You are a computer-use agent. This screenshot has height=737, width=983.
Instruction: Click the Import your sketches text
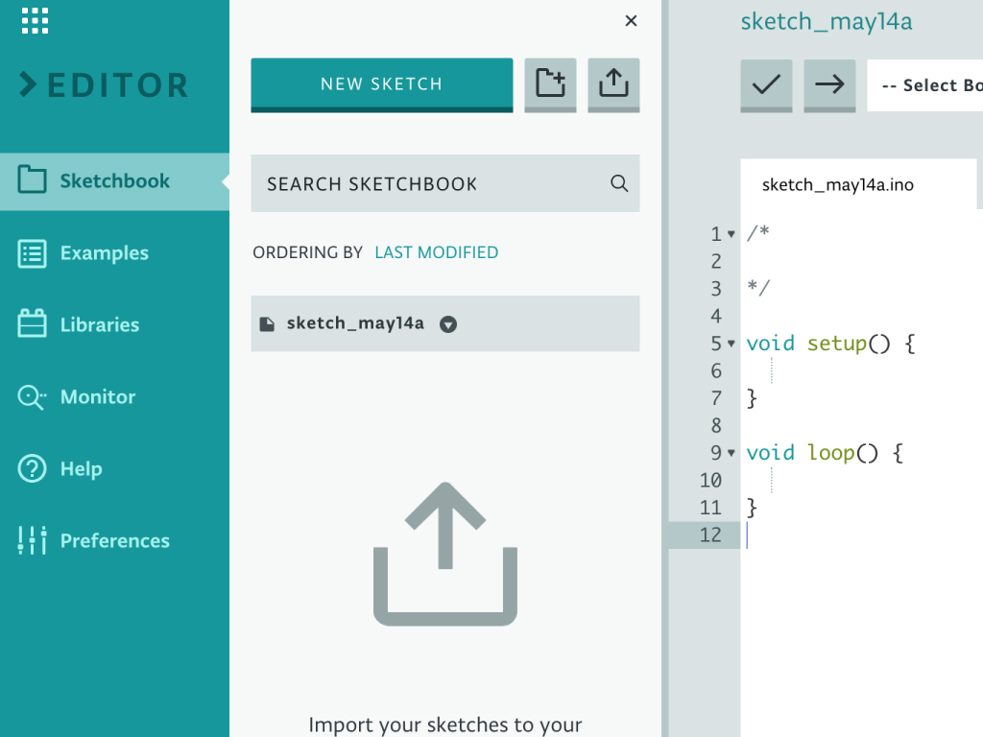click(x=445, y=725)
